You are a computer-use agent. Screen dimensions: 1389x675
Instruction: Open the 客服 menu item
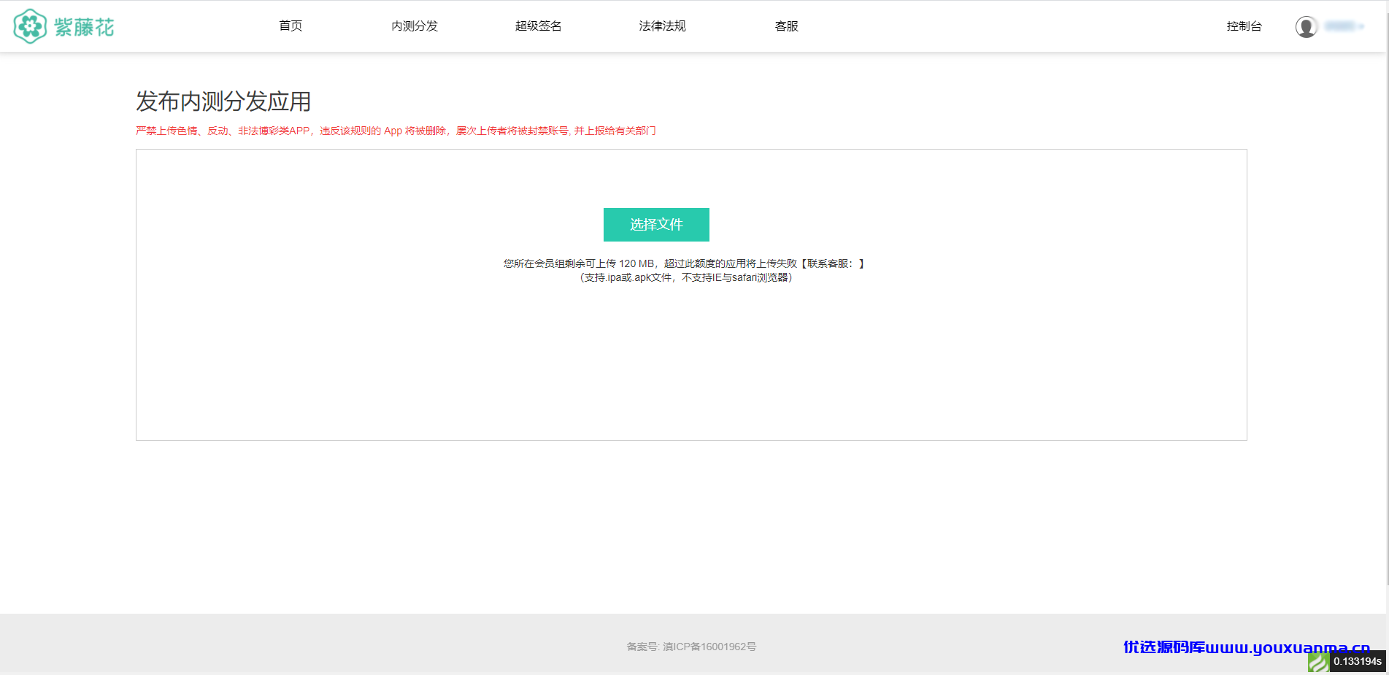click(x=787, y=26)
